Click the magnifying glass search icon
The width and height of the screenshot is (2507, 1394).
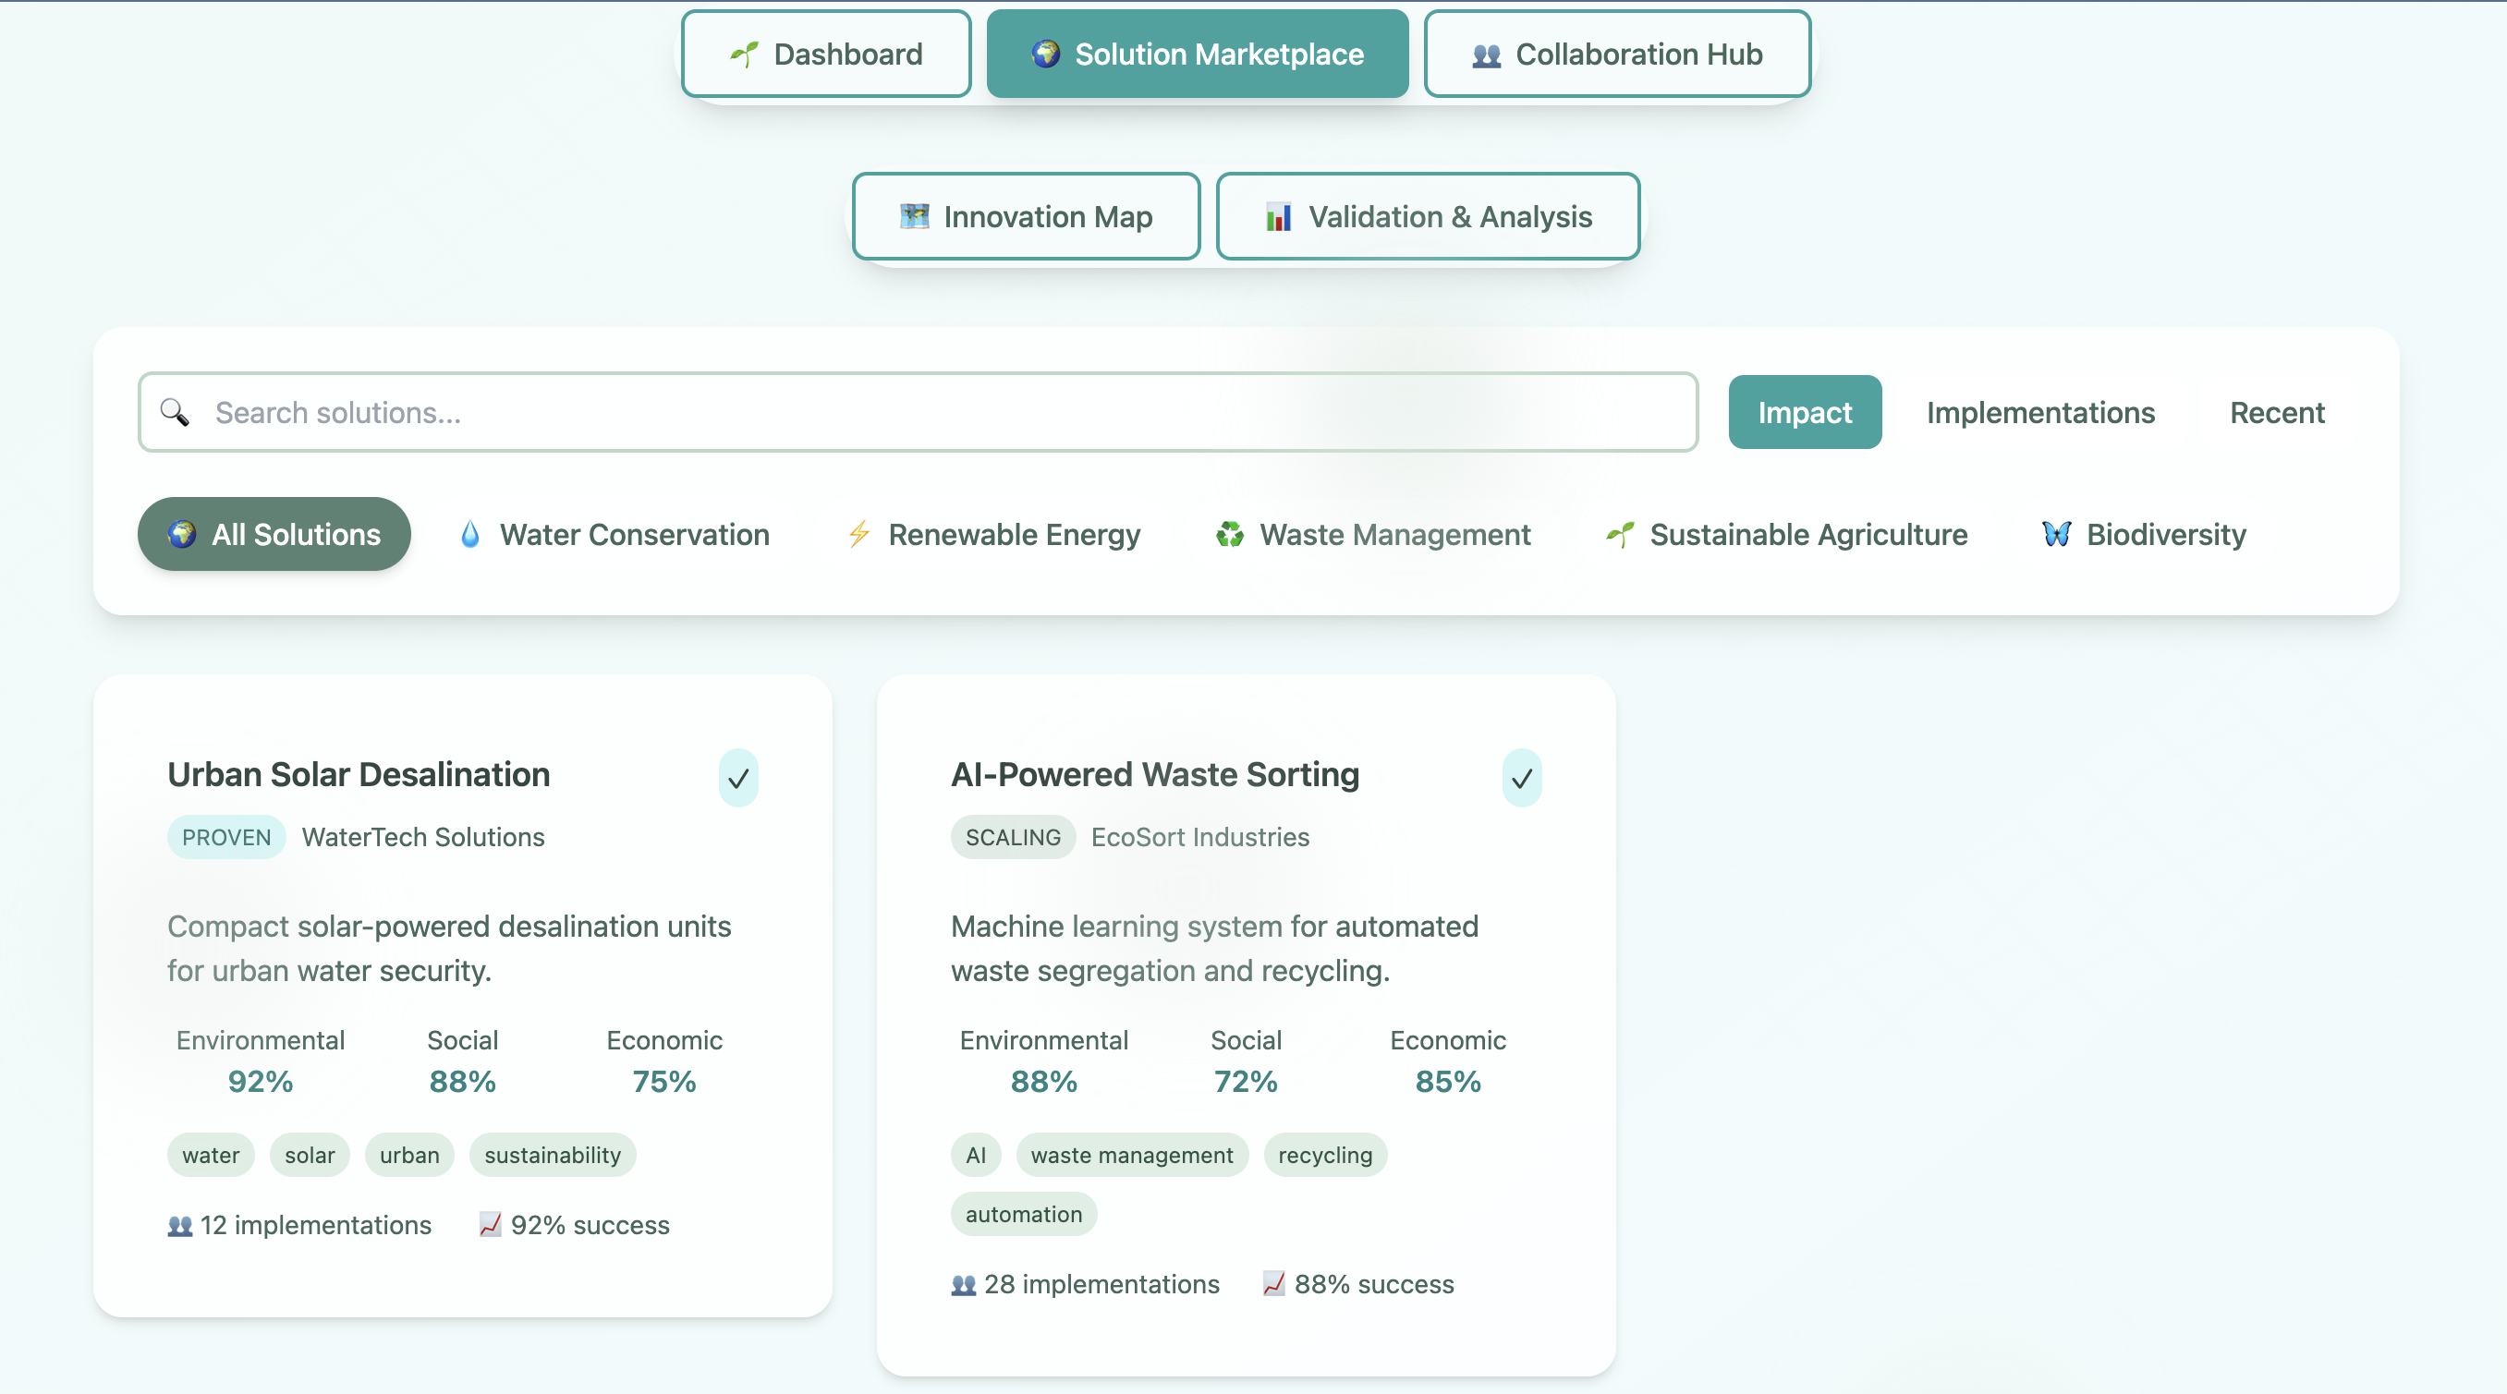pos(175,412)
